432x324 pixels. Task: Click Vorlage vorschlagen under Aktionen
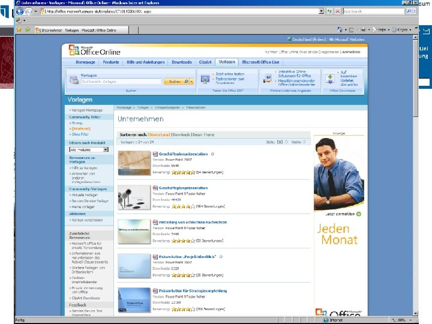coord(87,220)
